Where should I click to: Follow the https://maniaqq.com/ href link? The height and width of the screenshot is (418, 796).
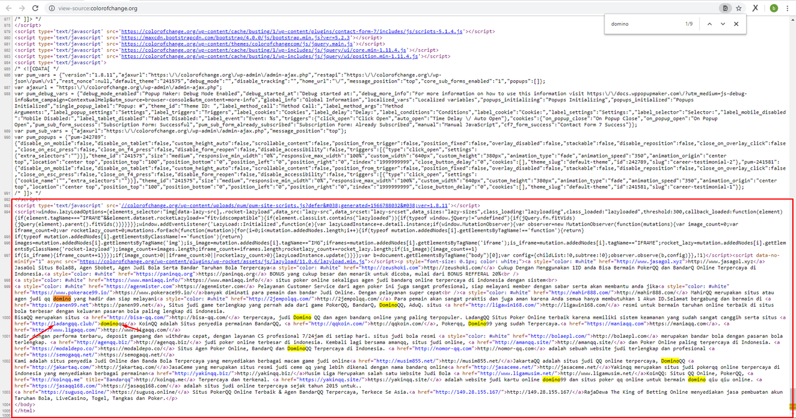coord(616,324)
